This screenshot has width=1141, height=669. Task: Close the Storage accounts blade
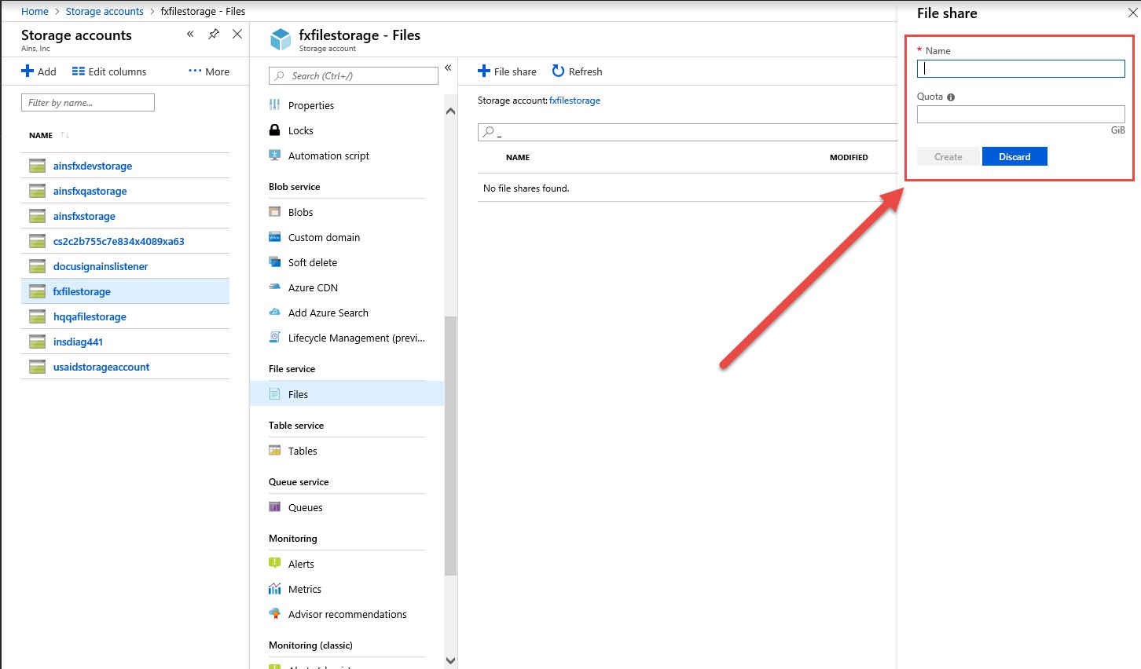coord(237,34)
